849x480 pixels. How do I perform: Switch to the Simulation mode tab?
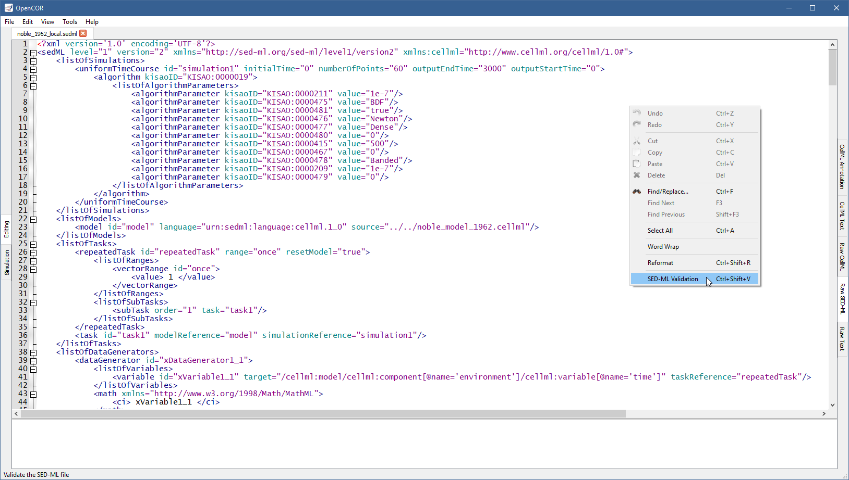(x=7, y=262)
